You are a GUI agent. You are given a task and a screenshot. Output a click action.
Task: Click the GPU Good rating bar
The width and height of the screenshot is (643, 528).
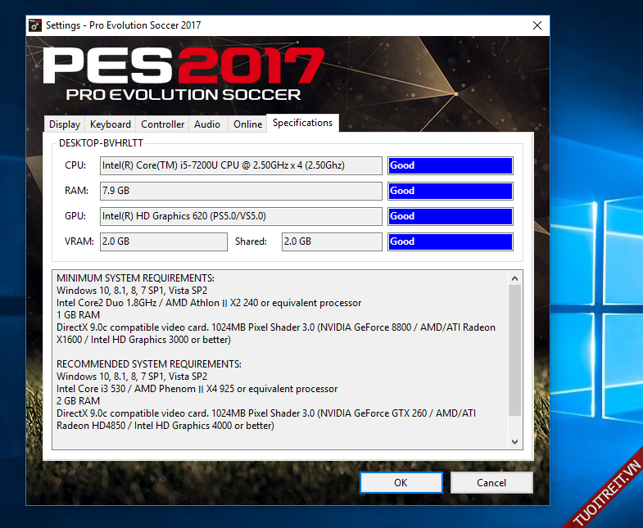pos(451,216)
